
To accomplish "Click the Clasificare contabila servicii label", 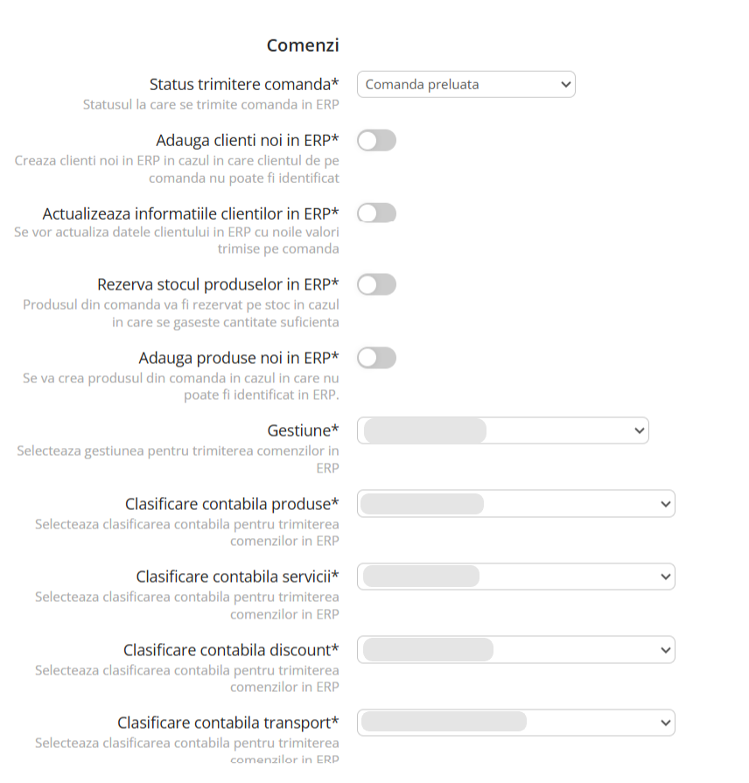I will coord(237,577).
